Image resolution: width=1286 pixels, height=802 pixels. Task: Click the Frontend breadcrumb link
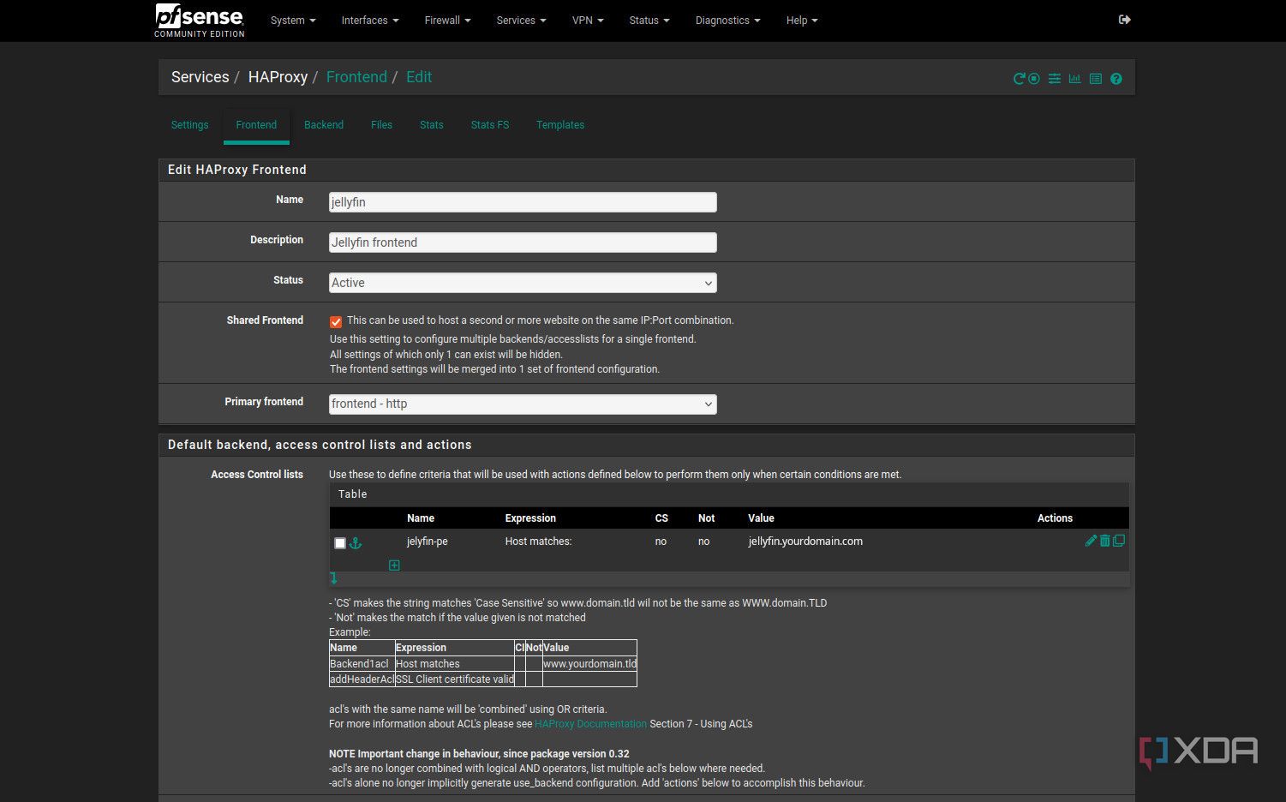(x=356, y=77)
